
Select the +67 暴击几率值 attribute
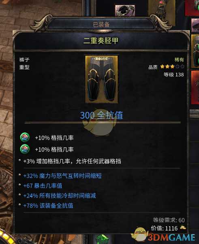pos(43,186)
